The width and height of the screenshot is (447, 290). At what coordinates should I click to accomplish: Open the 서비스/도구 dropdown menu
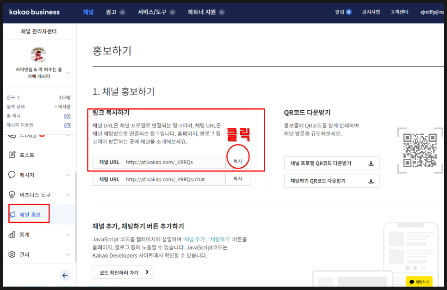(x=156, y=12)
